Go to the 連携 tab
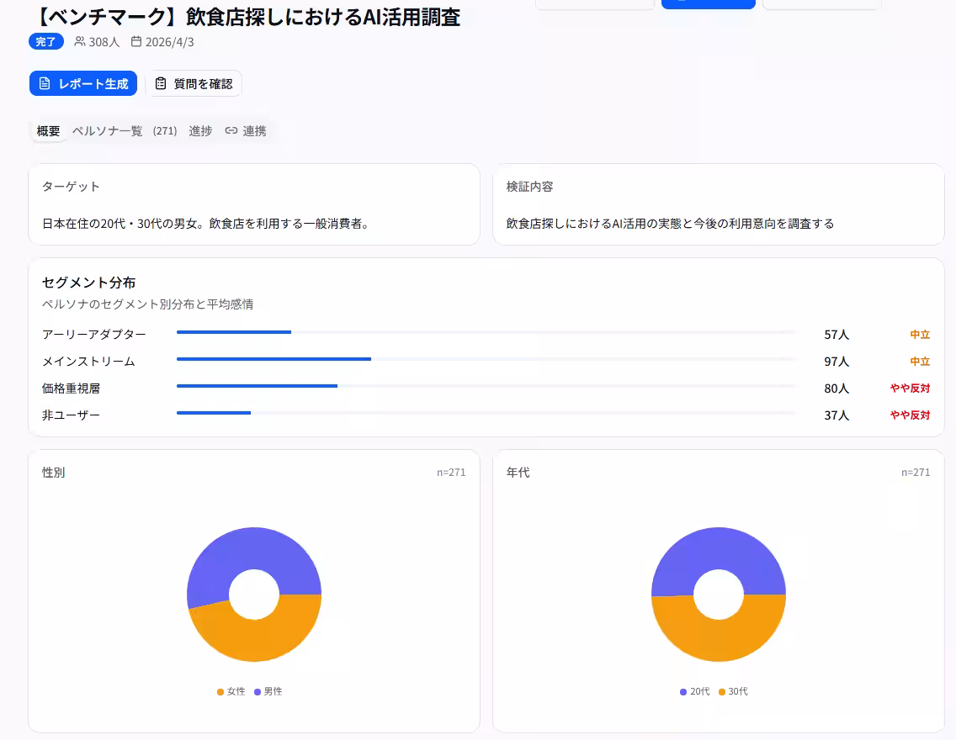 point(246,131)
